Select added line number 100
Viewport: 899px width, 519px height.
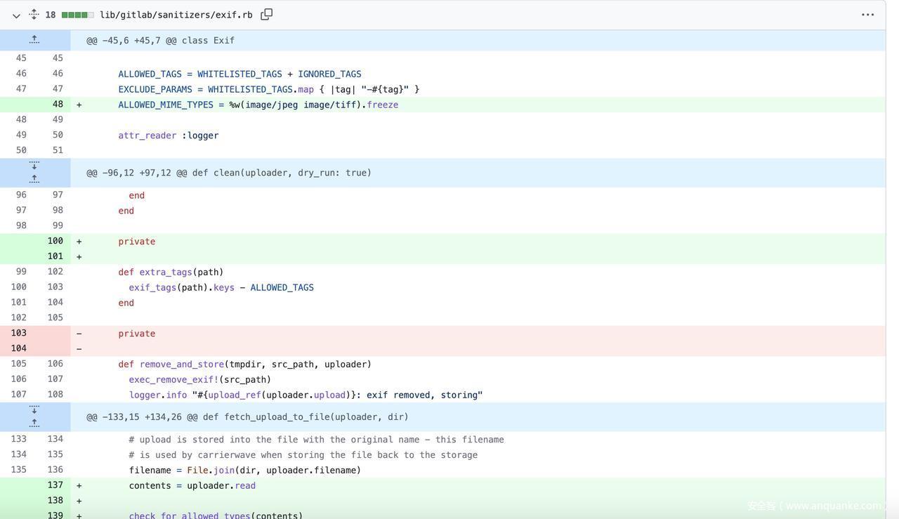[55, 241]
